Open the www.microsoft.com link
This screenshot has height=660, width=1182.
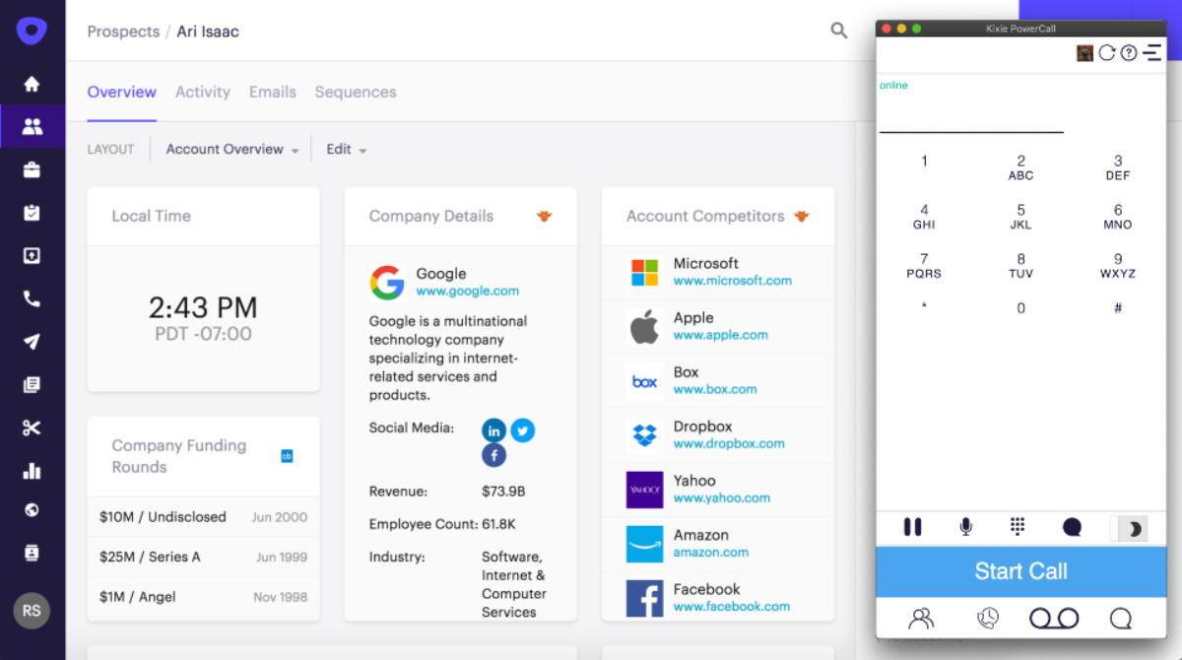click(x=732, y=281)
